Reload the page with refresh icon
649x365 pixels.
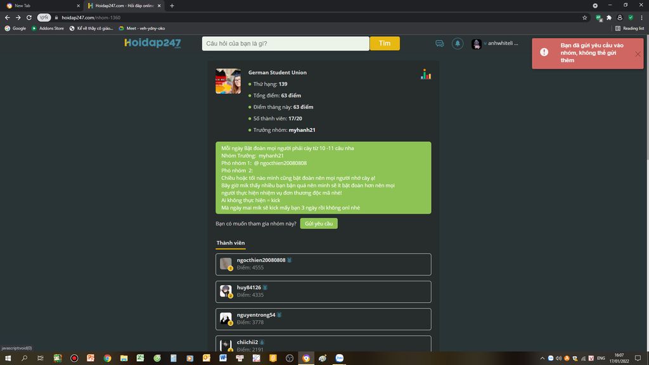(x=29, y=17)
